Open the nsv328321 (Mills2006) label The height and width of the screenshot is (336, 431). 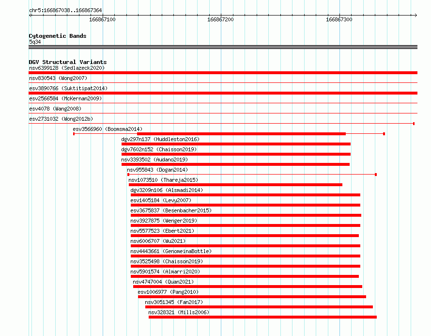[179, 312]
